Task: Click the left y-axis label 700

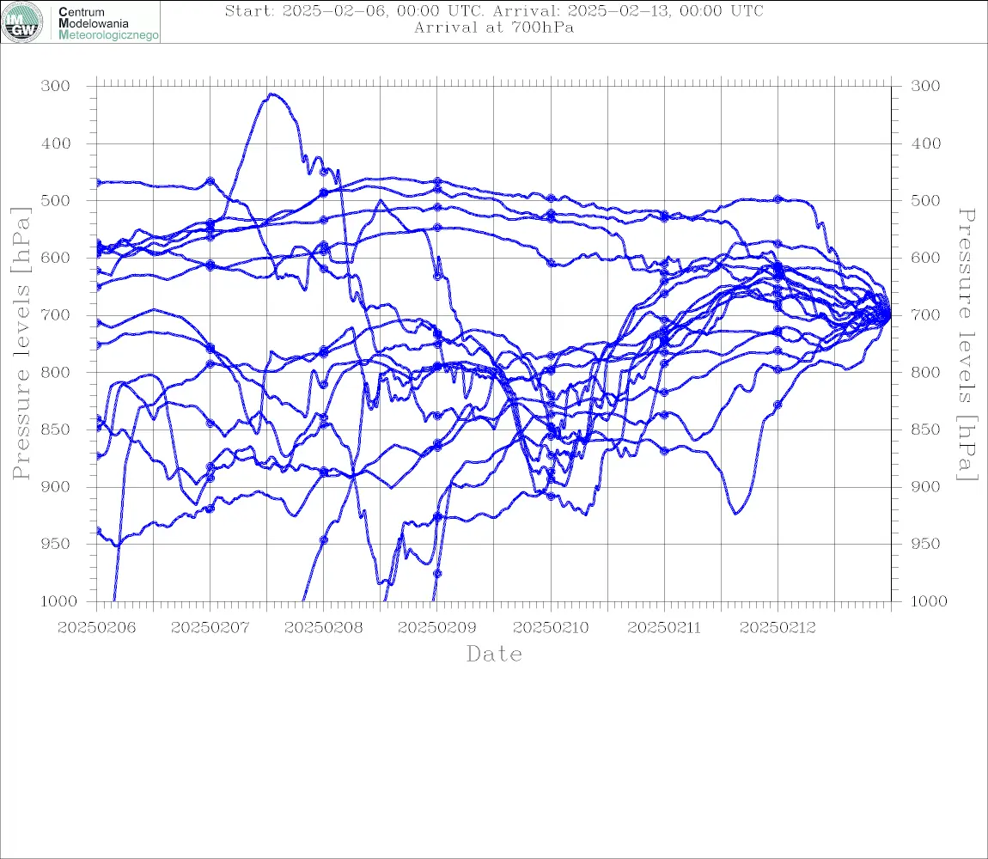Action: pyautogui.click(x=56, y=315)
